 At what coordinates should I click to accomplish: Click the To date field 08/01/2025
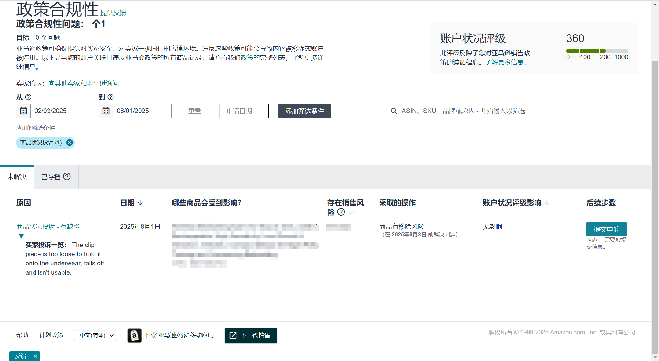pyautogui.click(x=142, y=111)
